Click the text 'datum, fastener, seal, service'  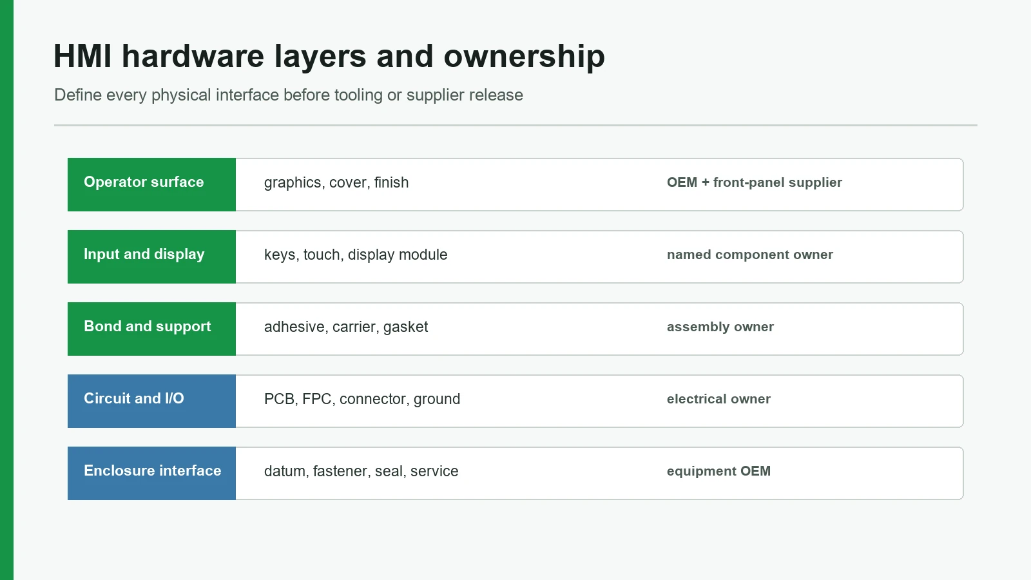pyautogui.click(x=361, y=472)
